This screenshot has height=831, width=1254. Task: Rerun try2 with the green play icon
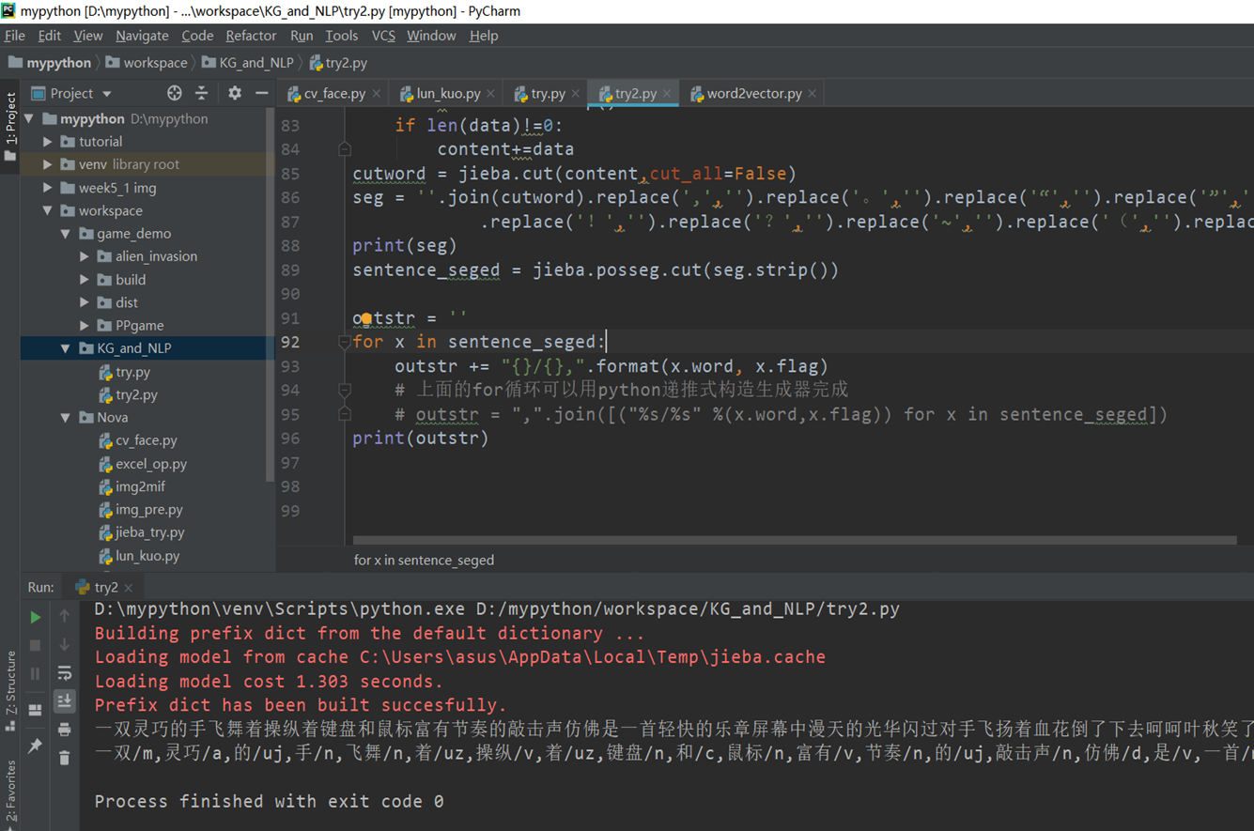point(35,617)
